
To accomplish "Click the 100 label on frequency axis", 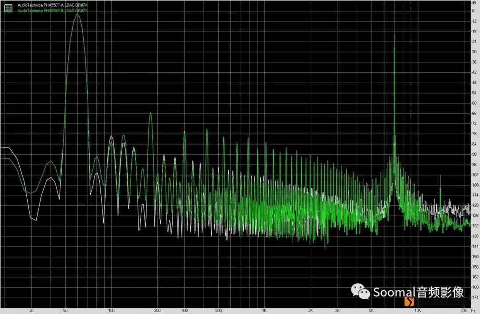I will (112, 310).
